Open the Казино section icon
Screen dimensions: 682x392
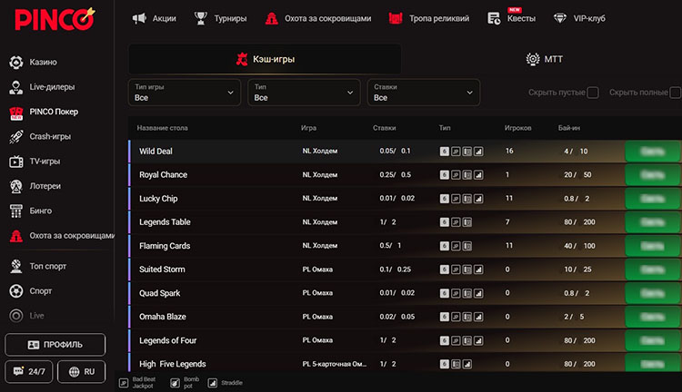[x=16, y=62]
